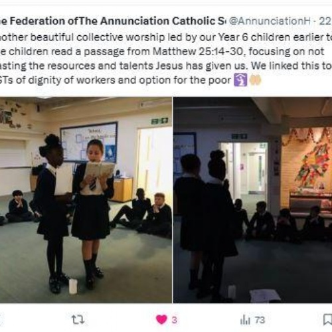Open the right darker photo with wall display
This screenshot has width=332, height=332.
point(252,200)
